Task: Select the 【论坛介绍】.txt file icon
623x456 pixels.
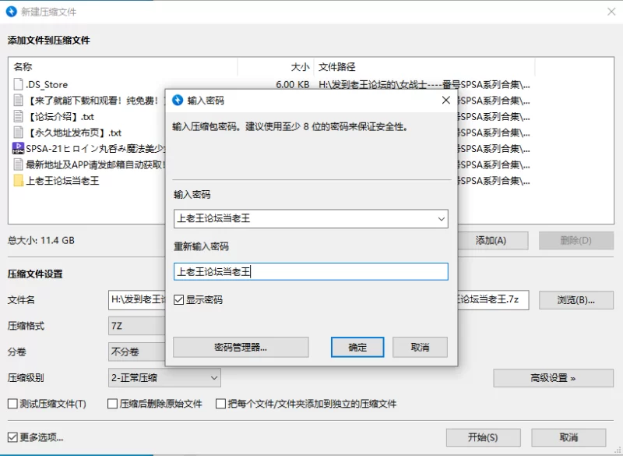Action: 18,116
